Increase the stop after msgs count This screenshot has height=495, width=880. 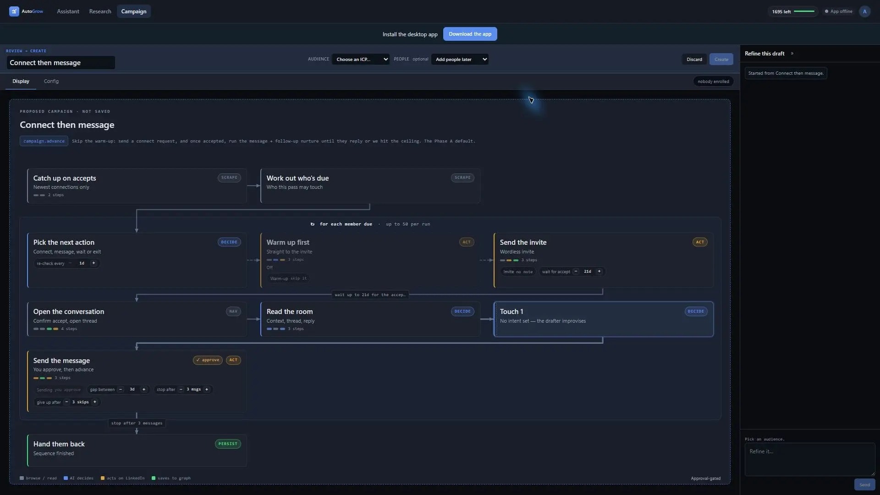coord(207,390)
